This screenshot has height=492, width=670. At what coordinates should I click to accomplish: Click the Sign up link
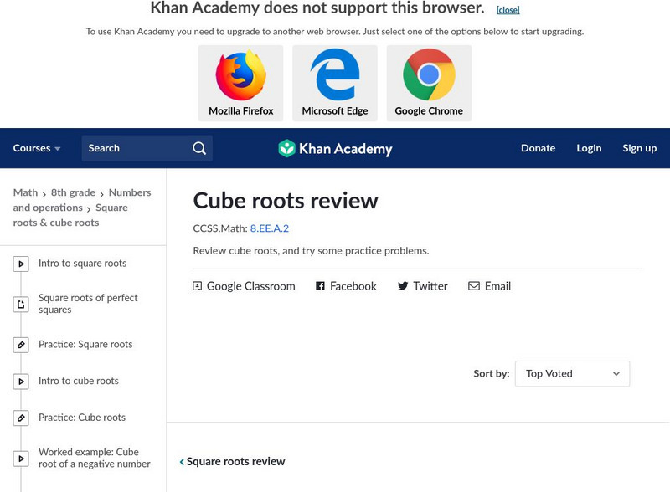pyautogui.click(x=639, y=148)
